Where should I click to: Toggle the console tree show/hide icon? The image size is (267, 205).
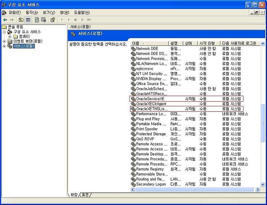[x=28, y=20]
